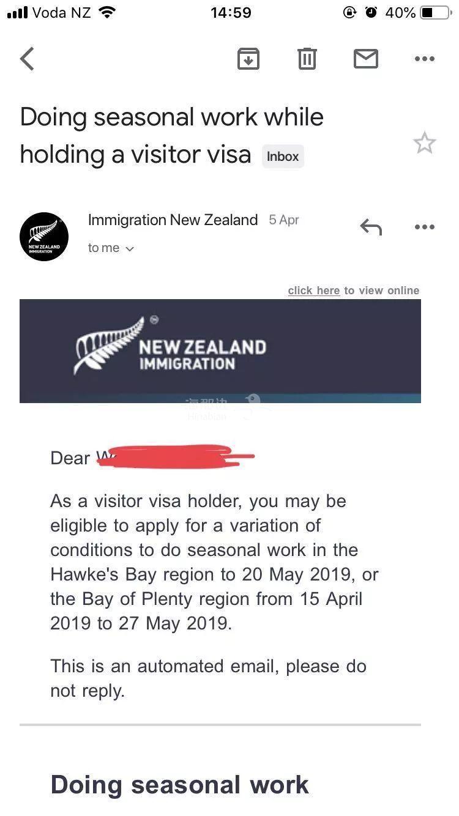Mark email as unread with envelope icon
Screen dimensions: 459x816
click(x=366, y=59)
